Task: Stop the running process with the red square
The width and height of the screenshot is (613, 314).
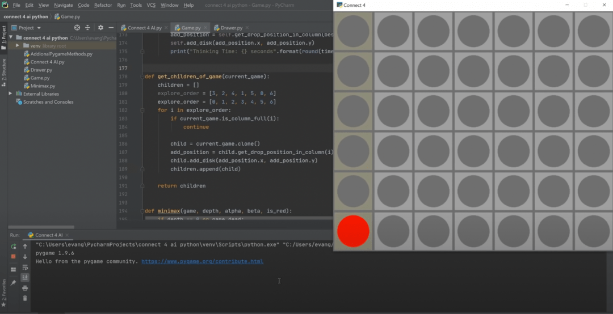Action: point(13,256)
